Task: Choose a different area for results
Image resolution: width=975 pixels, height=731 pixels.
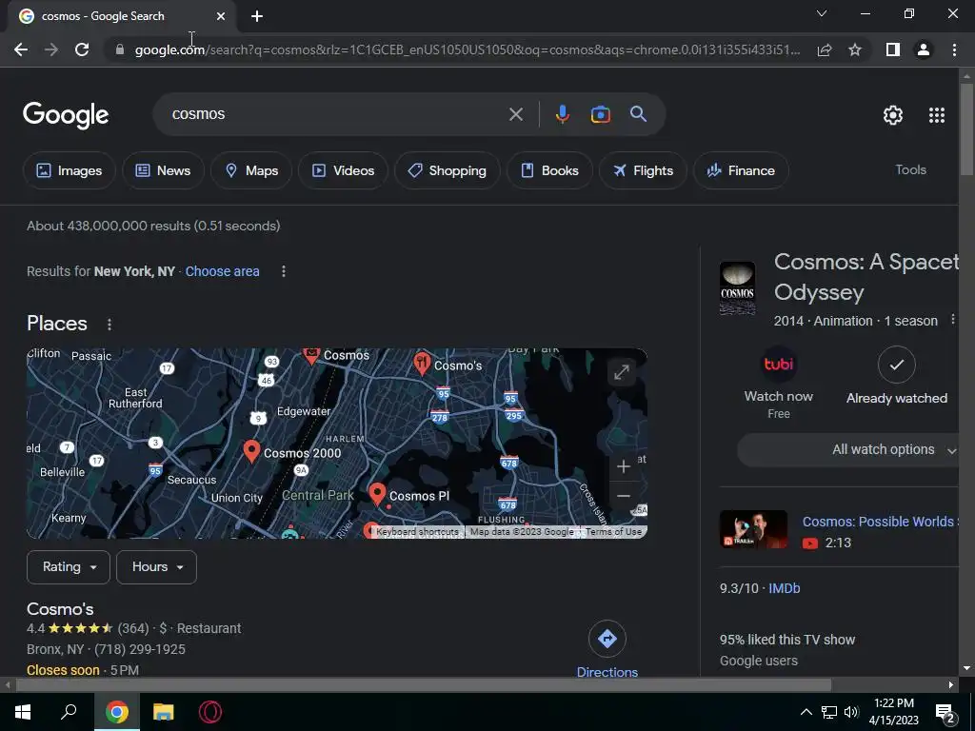Action: tap(222, 271)
